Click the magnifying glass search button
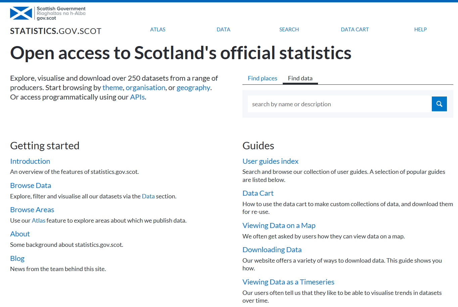 click(x=439, y=104)
